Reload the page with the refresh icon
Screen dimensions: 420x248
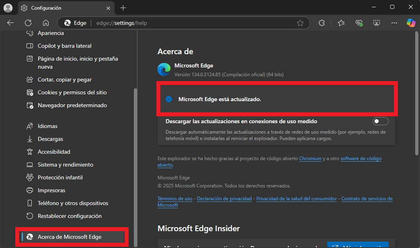[28, 23]
